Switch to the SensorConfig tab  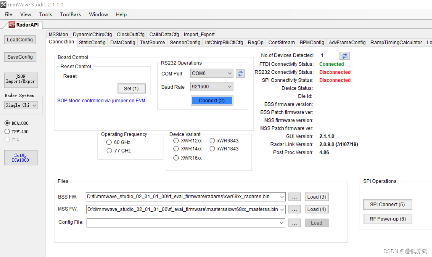coord(185,42)
